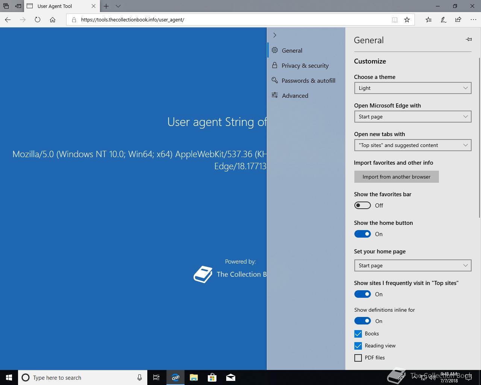481x385 pixels.
Task: Open Microsoft Store from the taskbar
Action: click(212, 377)
